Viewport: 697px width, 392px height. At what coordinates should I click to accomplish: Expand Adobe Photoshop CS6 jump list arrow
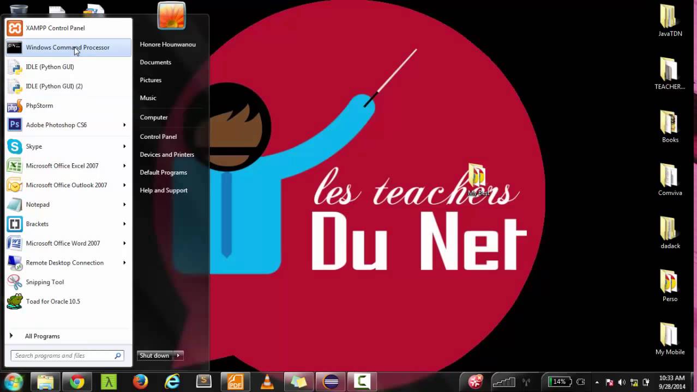tap(124, 125)
